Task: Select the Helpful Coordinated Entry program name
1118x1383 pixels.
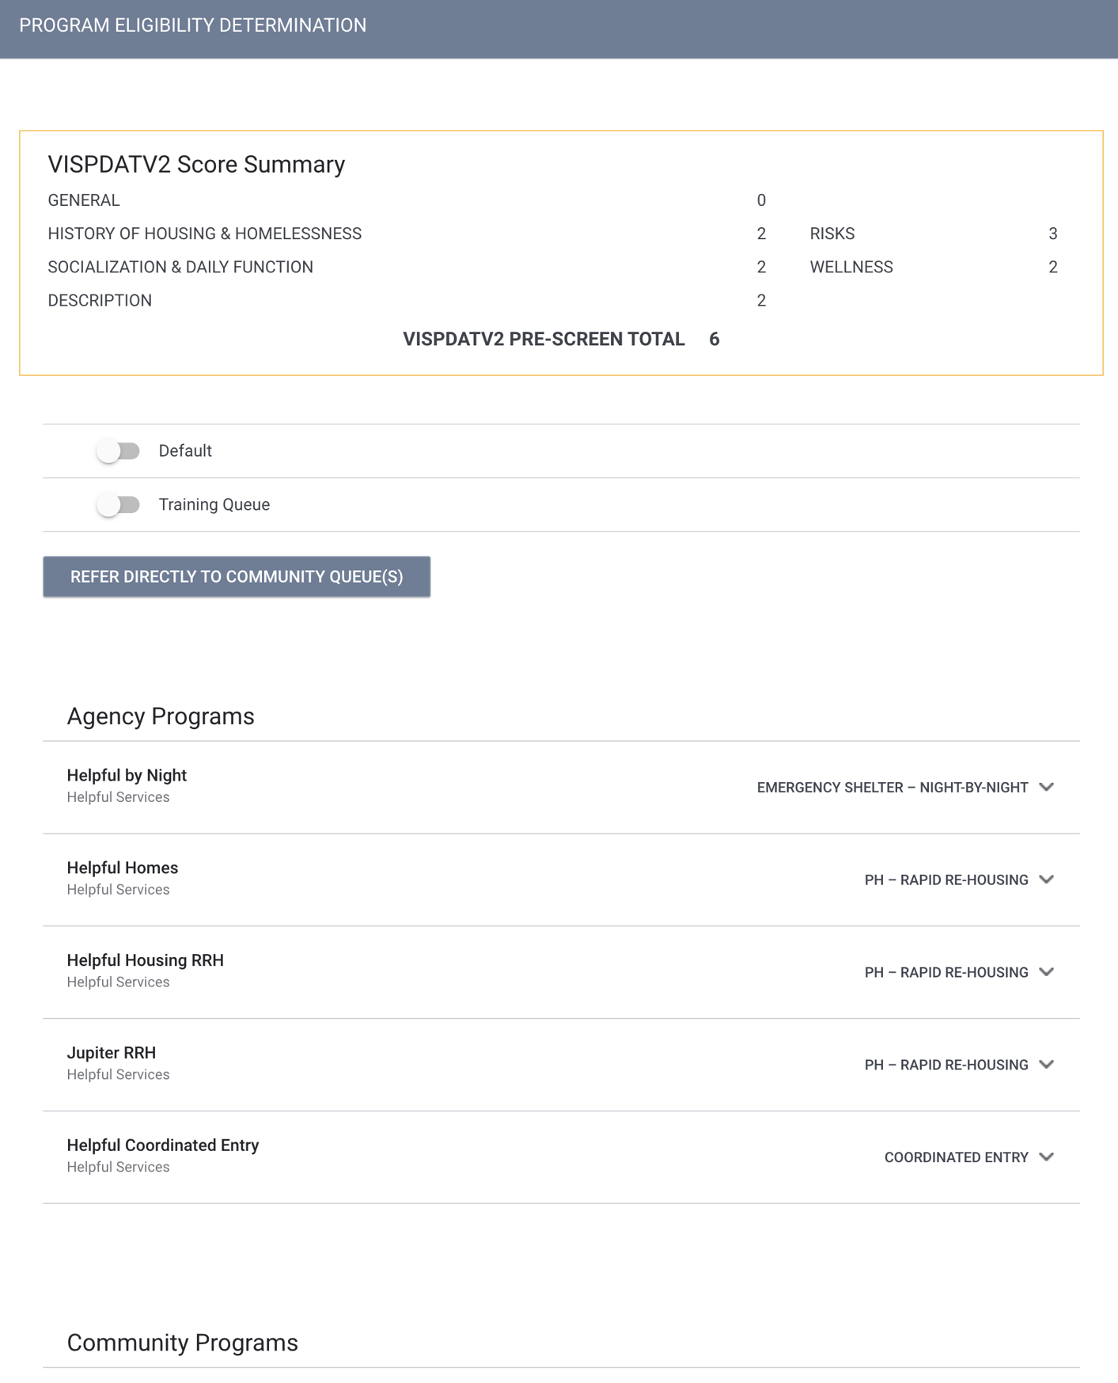Action: pyautogui.click(x=163, y=1146)
